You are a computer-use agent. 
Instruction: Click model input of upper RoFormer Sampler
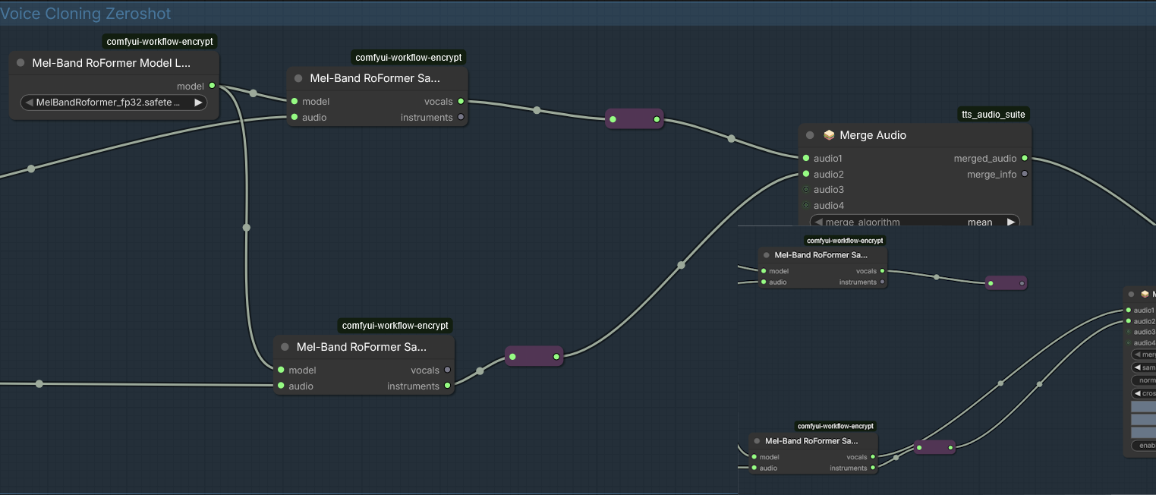coord(294,101)
